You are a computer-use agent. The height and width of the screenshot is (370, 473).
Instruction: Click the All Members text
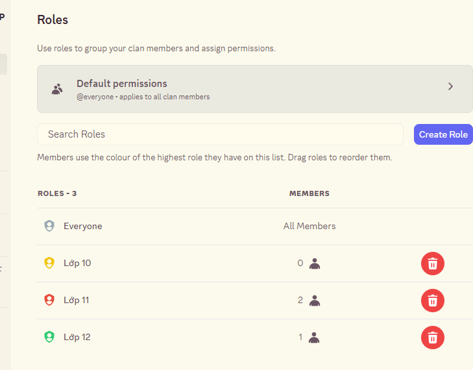coord(309,227)
